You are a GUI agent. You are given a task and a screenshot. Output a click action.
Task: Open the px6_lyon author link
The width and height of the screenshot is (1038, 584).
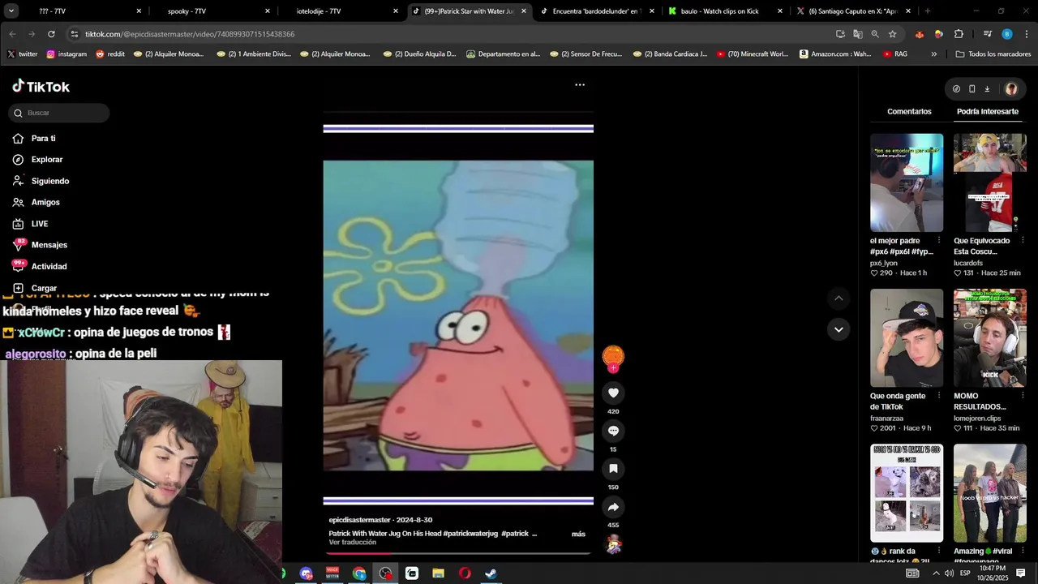tap(884, 263)
